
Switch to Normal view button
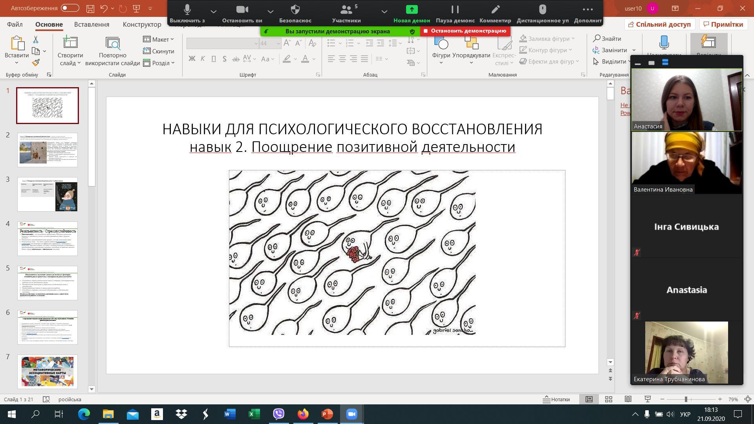pyautogui.click(x=589, y=399)
